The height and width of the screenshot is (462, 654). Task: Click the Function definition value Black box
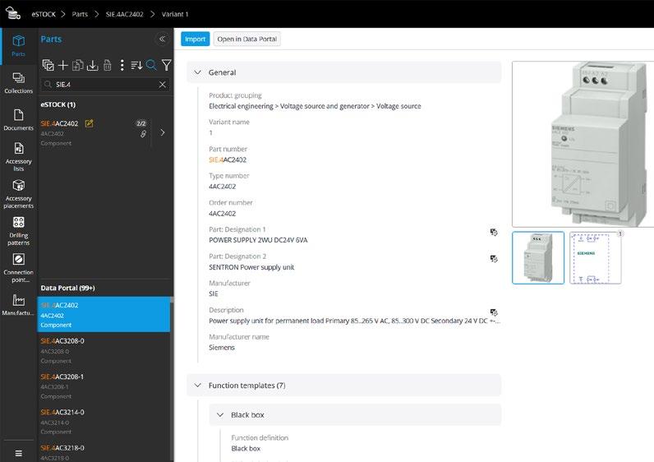[246, 449]
